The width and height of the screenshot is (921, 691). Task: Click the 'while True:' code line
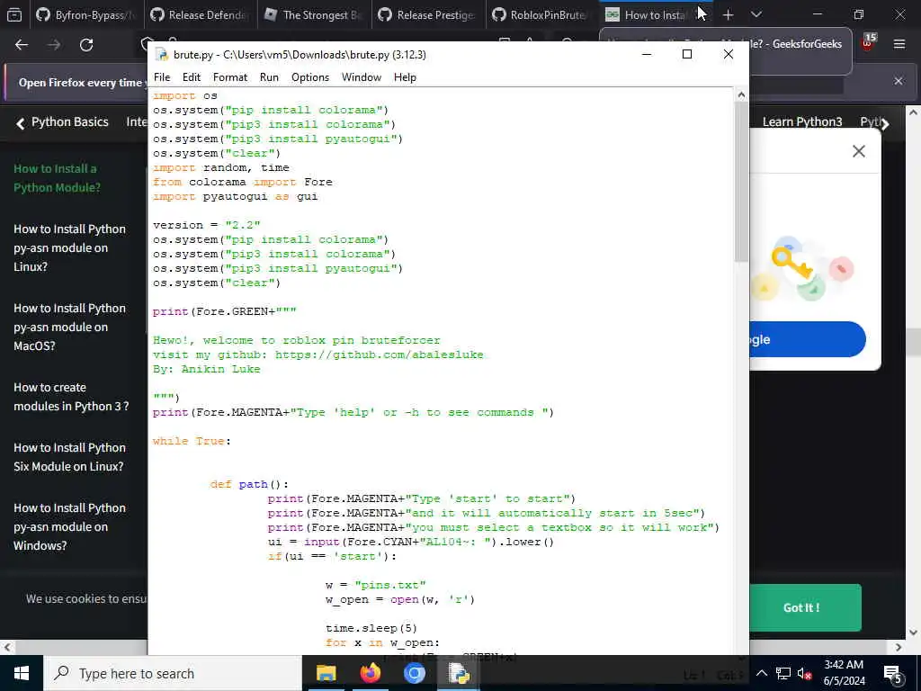[x=192, y=441]
